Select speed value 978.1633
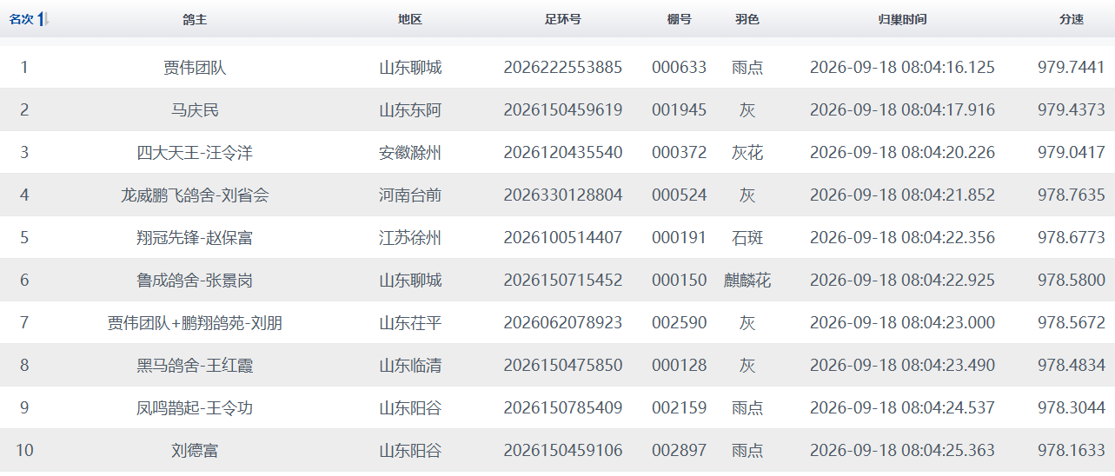 tap(1072, 450)
